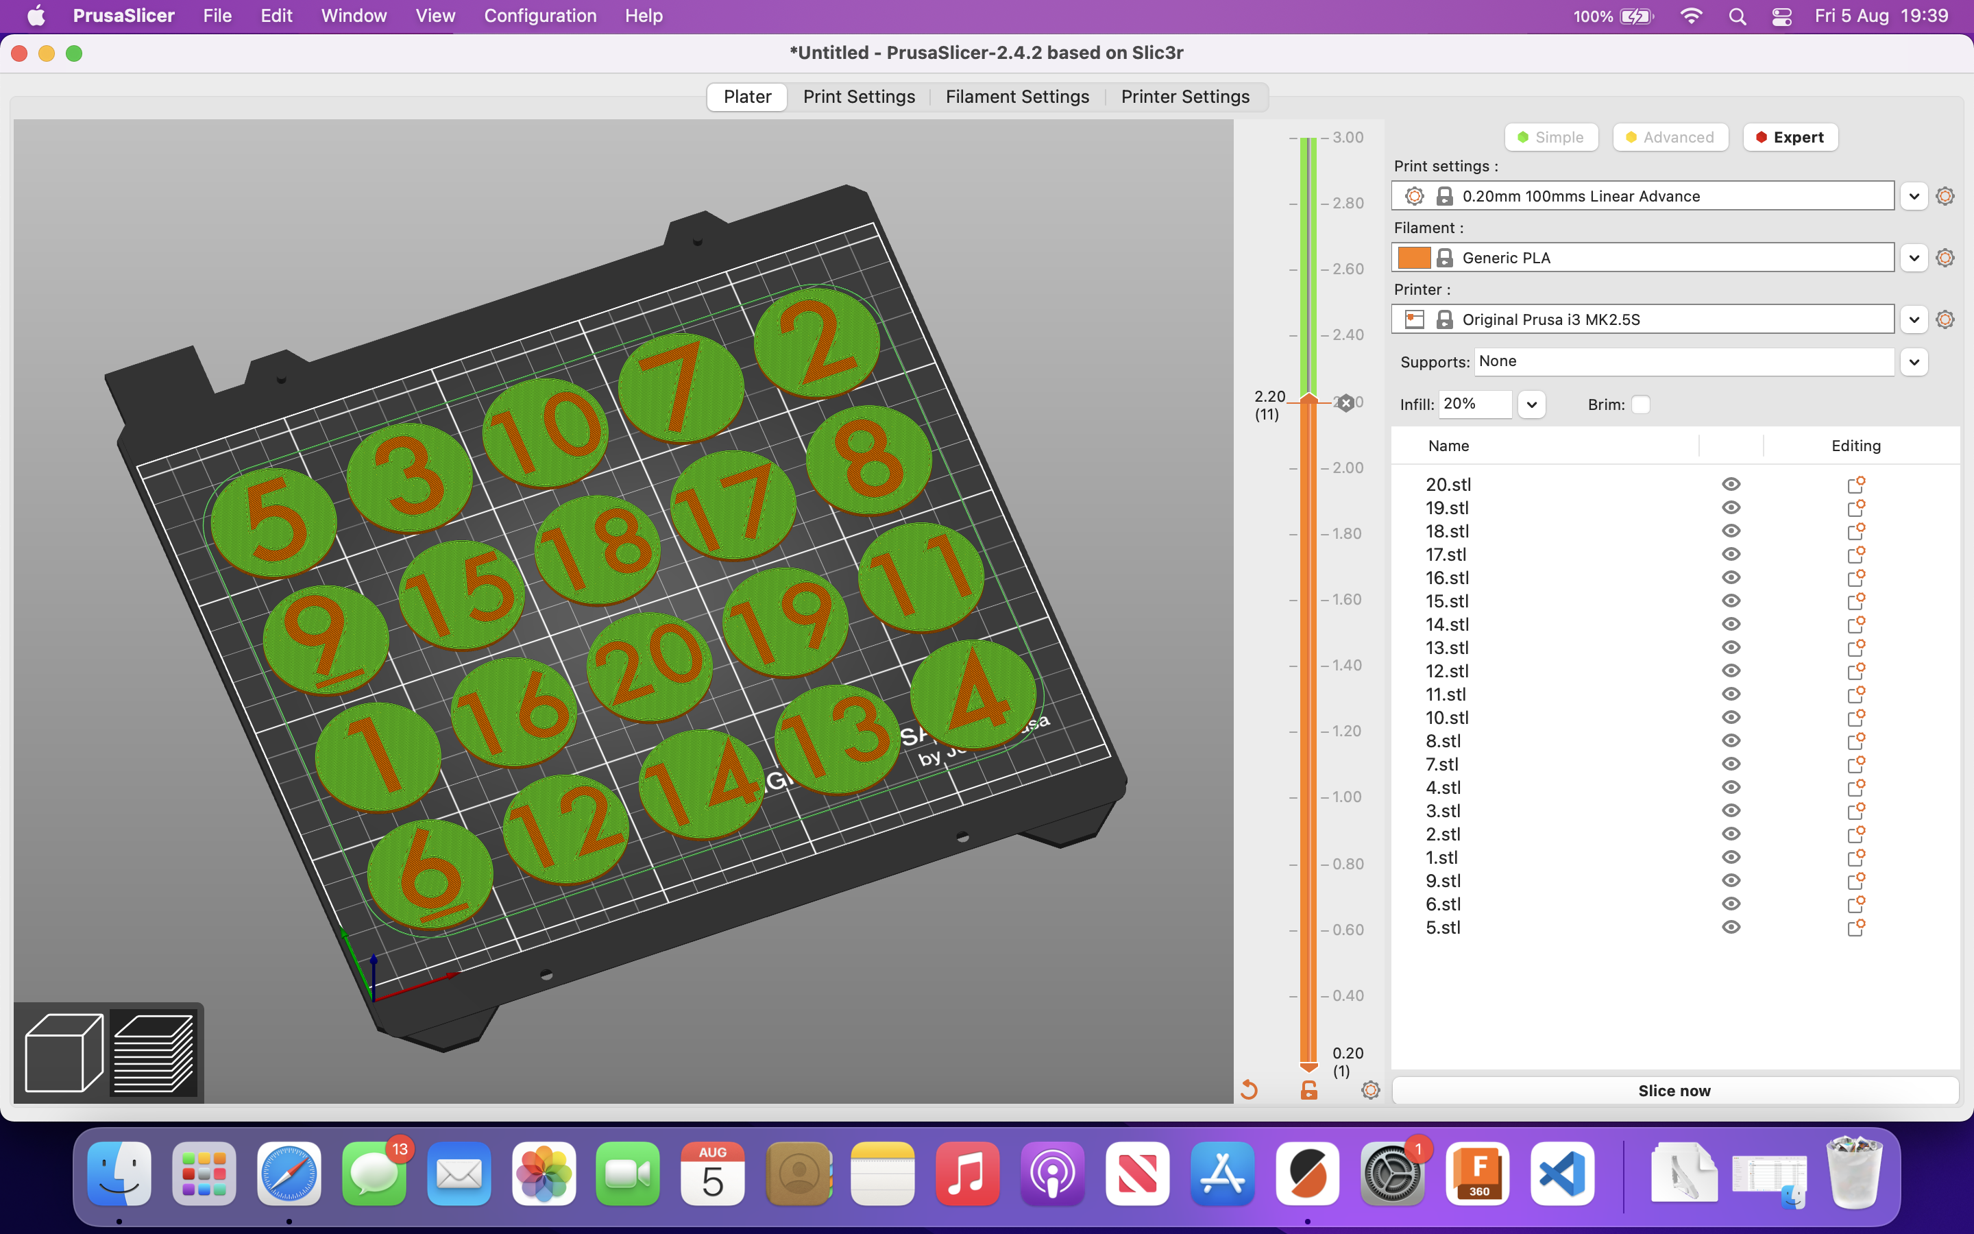Switch to Expert mode
Screen dimensions: 1974x1234
(x=1790, y=137)
